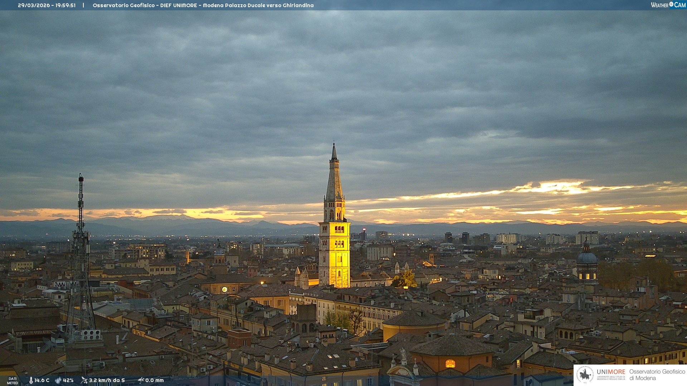Click the WeatherCam logo
Image resolution: width=687 pixels, height=386 pixels.
(x=668, y=5)
